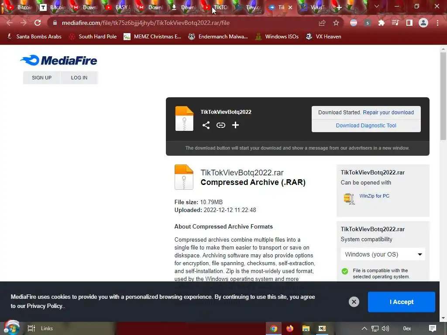Click the gray S extension icon
This screenshot has width=447, height=335.
click(368, 23)
